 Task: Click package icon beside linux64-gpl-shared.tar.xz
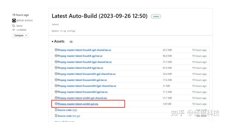(x=56, y=50)
